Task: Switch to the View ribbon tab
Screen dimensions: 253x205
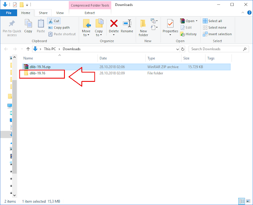Action: click(x=60, y=13)
